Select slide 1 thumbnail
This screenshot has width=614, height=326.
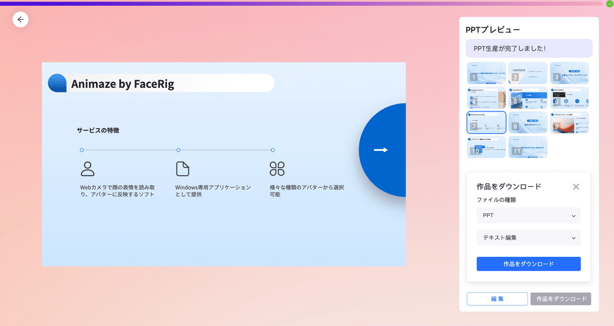pos(486,73)
